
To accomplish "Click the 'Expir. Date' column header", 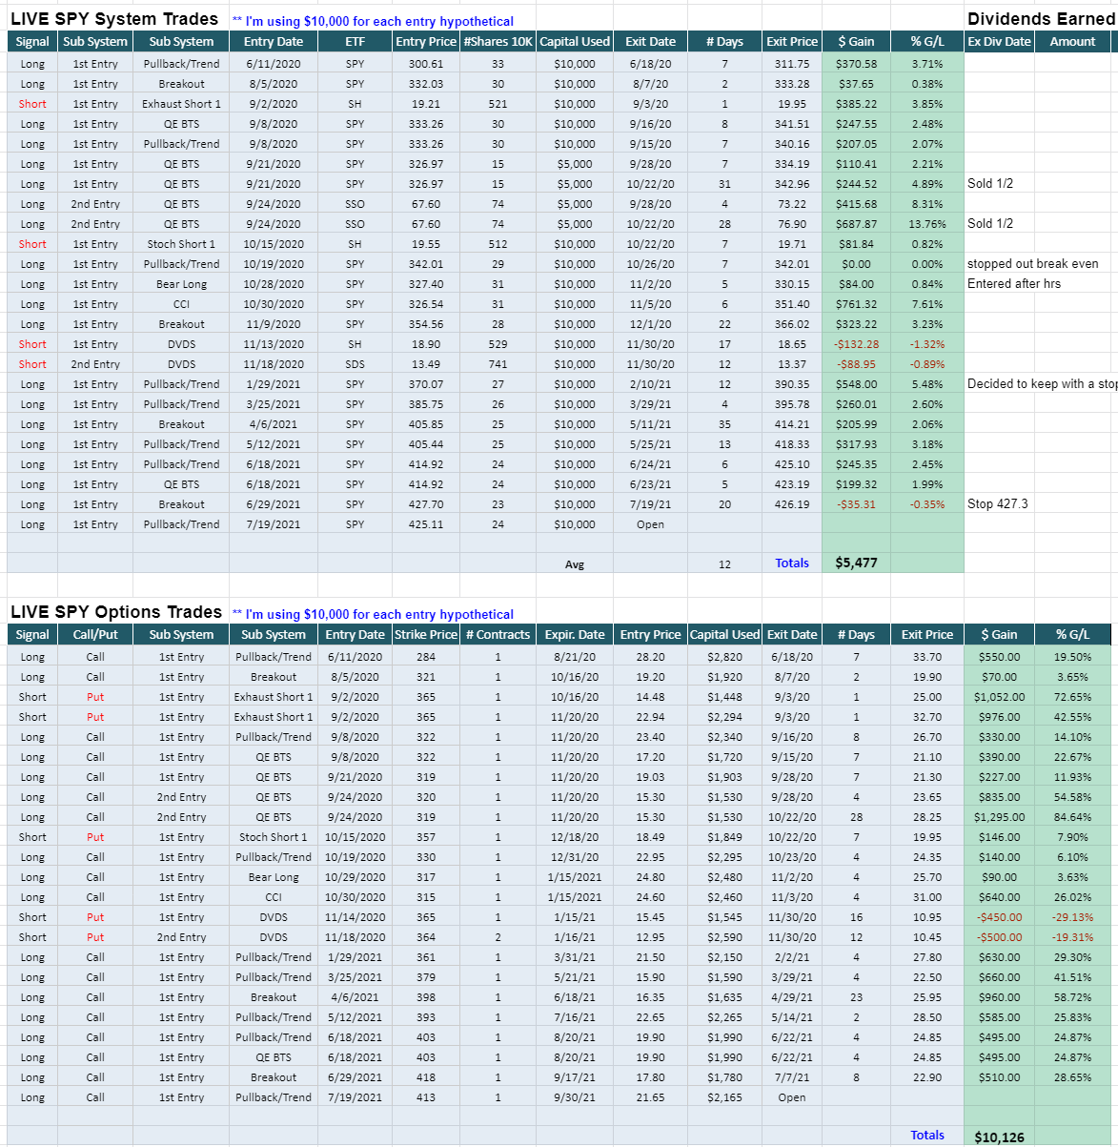I will pyautogui.click(x=575, y=634).
